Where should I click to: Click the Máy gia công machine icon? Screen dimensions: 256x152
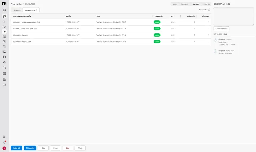tap(209, 10)
